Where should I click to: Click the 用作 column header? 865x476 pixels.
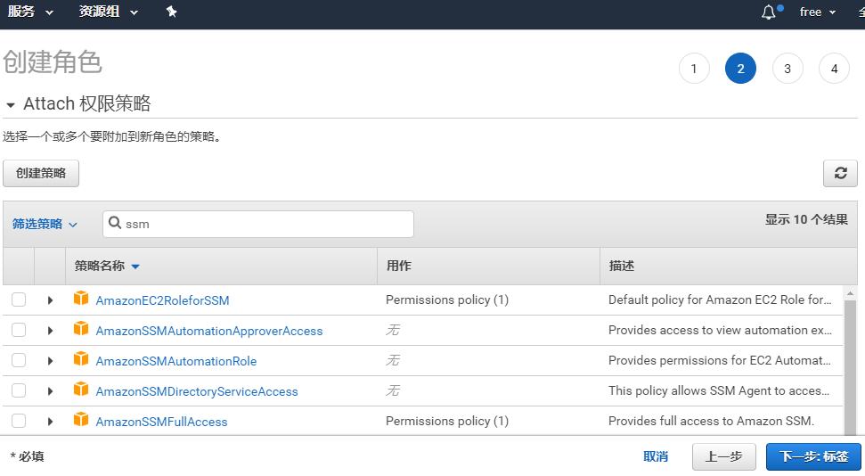tap(399, 266)
